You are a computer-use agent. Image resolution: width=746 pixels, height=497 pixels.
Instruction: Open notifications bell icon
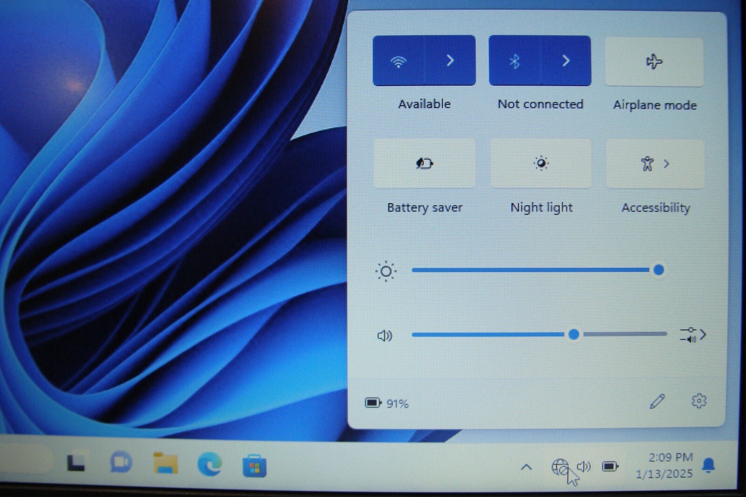709,465
